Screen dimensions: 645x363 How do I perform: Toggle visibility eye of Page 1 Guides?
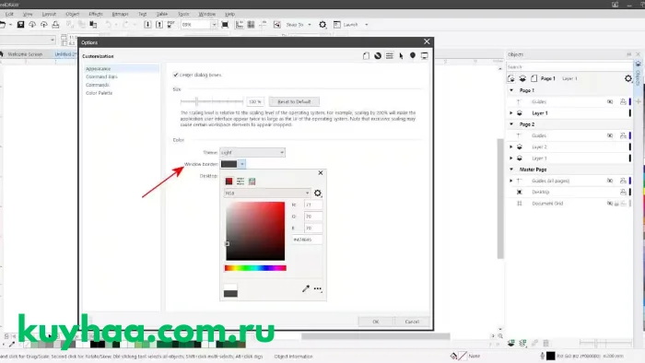point(610,101)
